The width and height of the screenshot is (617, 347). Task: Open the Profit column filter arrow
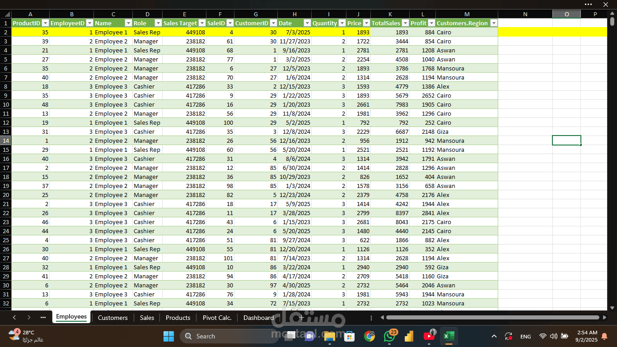coord(432,23)
